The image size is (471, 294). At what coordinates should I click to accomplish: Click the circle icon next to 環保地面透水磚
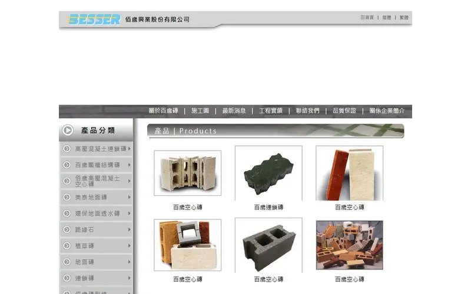pyautogui.click(x=67, y=213)
